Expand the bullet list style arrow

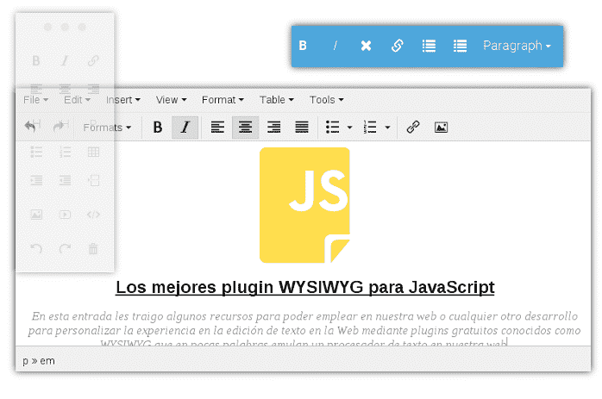click(x=349, y=128)
